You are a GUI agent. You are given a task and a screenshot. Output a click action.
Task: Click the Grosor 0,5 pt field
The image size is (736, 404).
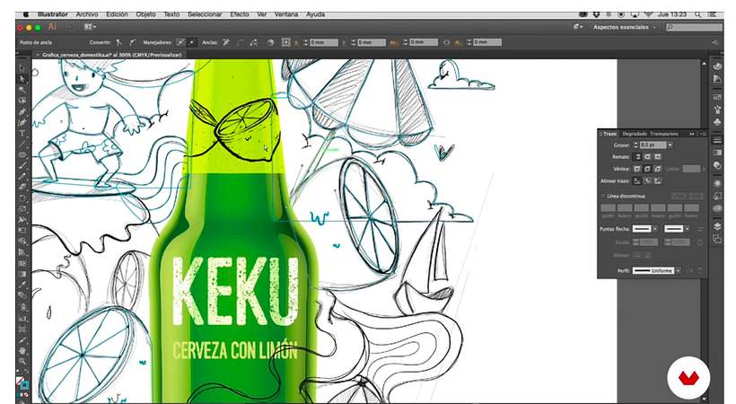(x=653, y=145)
